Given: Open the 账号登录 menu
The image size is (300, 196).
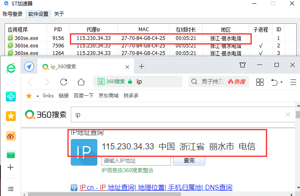Looking at the screenshot, I should coord(12,14).
